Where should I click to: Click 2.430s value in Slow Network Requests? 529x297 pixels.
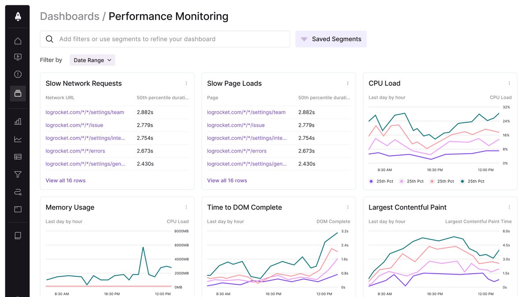[145, 164]
